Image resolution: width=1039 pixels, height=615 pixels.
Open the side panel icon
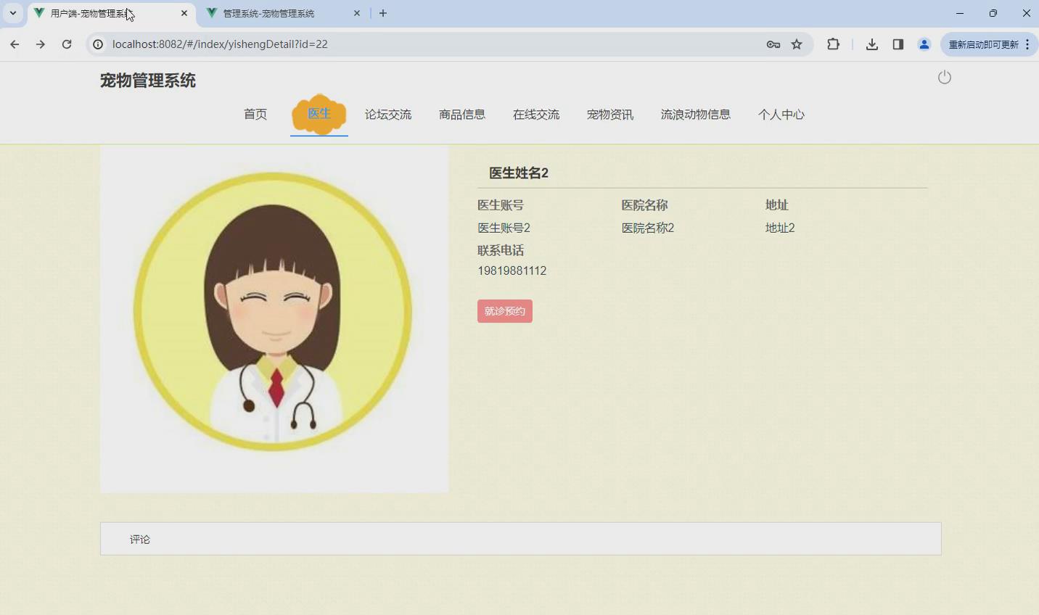coord(898,44)
